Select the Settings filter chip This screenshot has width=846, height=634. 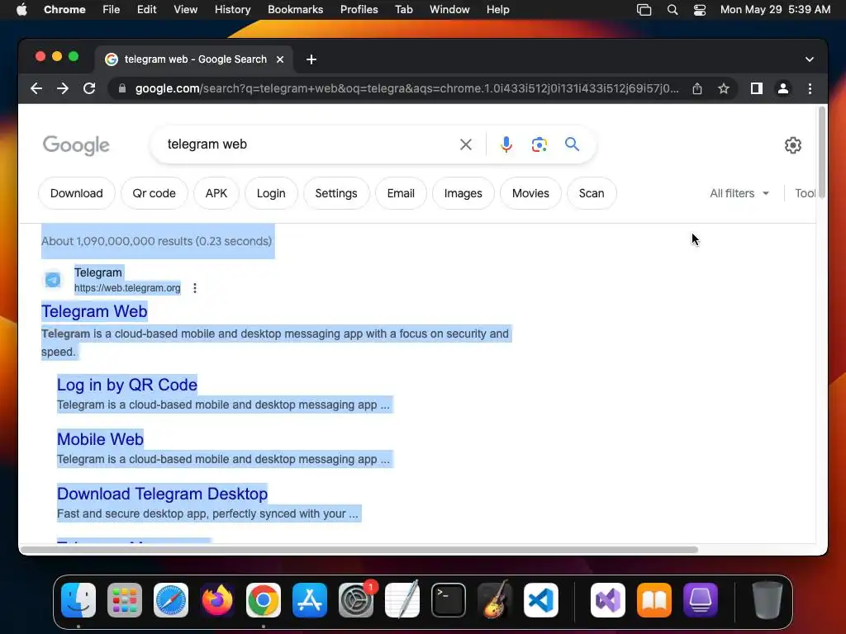pyautogui.click(x=336, y=193)
